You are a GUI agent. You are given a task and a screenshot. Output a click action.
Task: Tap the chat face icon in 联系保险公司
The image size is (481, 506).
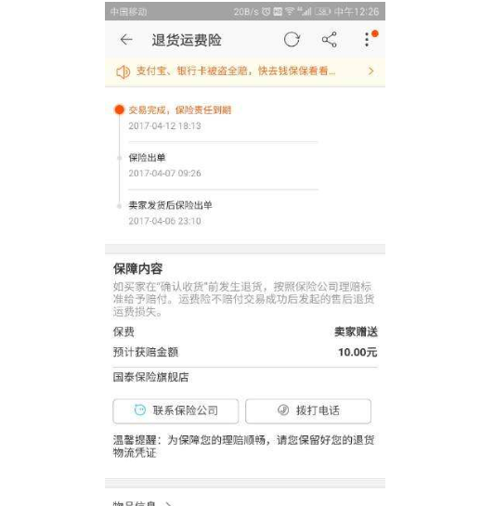click(x=140, y=410)
